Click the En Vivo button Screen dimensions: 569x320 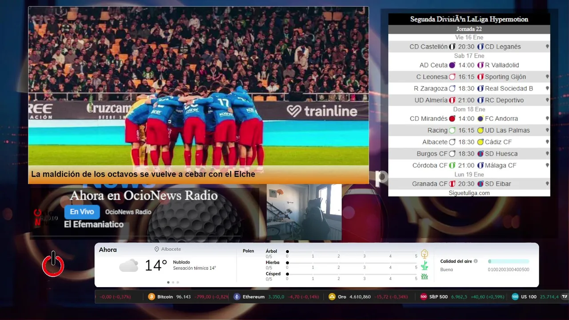tap(82, 212)
